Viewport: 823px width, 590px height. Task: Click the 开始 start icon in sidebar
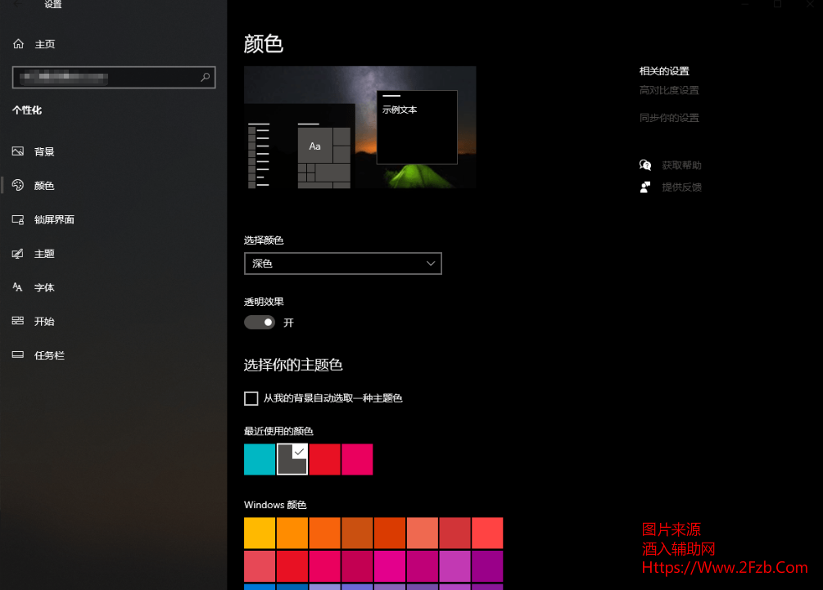(18, 322)
